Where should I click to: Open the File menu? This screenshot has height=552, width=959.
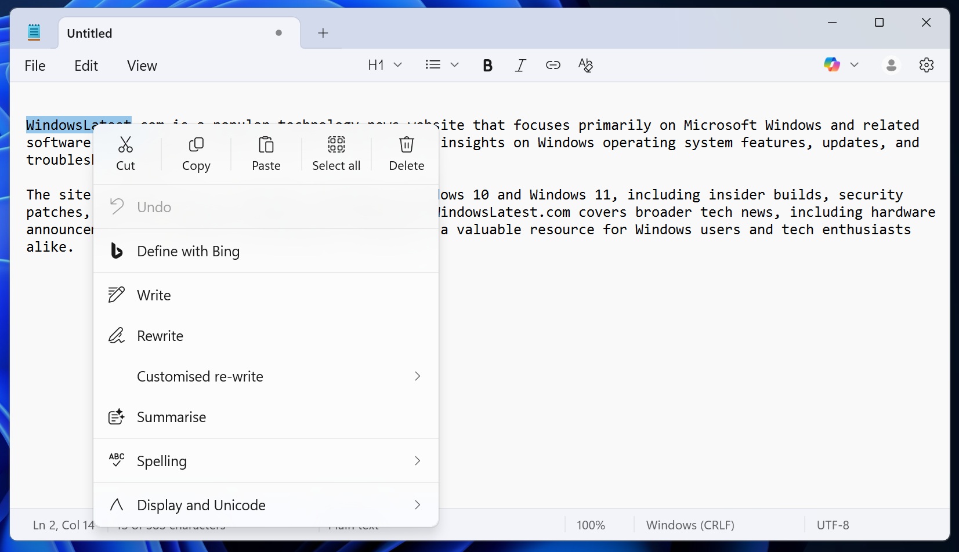click(35, 66)
